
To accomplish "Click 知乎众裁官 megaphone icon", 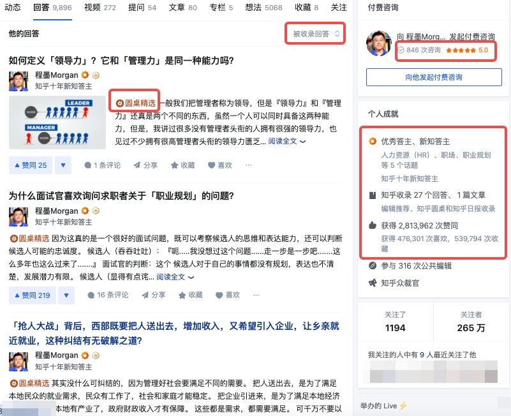I will click(373, 283).
